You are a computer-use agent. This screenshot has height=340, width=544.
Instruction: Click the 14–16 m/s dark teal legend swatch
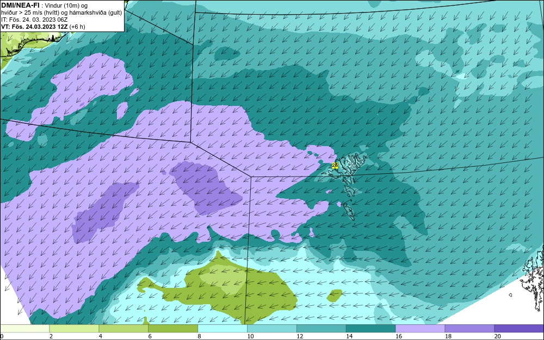coord(371,328)
